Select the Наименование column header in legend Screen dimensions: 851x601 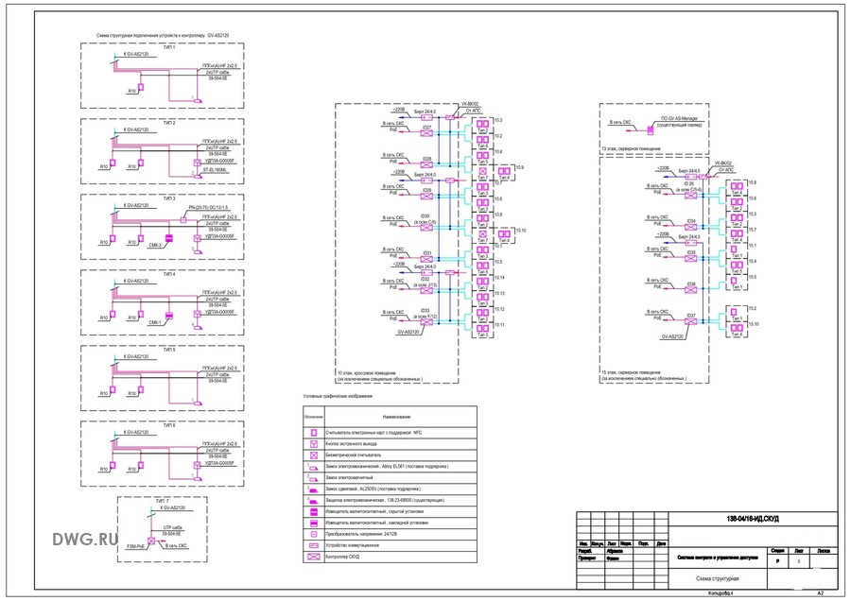(x=396, y=417)
